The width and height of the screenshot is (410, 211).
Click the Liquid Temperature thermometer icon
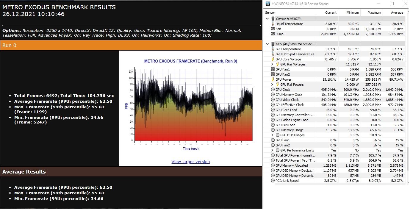pos(273,24)
